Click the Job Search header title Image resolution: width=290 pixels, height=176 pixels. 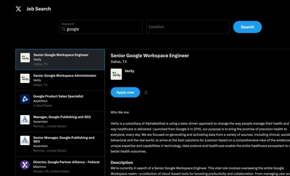click(39, 9)
